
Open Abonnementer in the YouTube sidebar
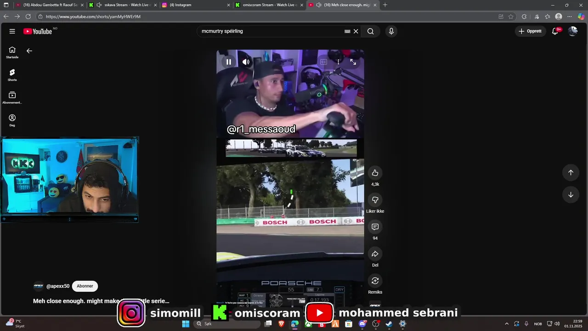pyautogui.click(x=12, y=97)
